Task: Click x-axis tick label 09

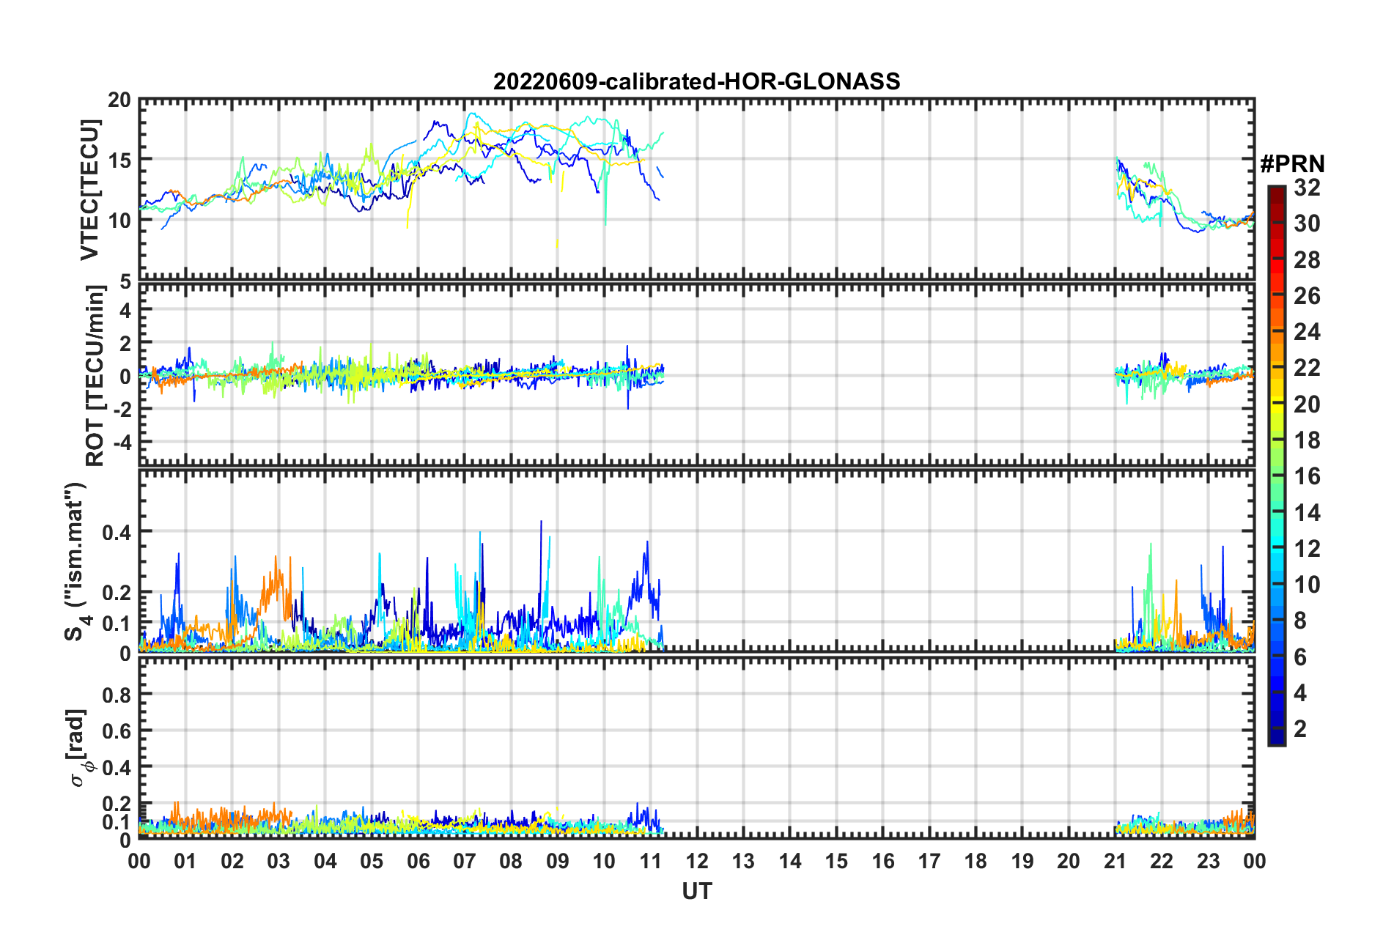Action: point(558,861)
